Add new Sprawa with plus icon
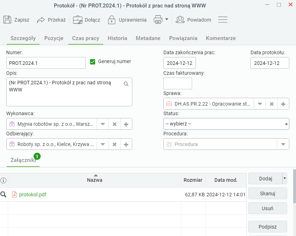296x236 pixels. pyautogui.click(x=283, y=104)
